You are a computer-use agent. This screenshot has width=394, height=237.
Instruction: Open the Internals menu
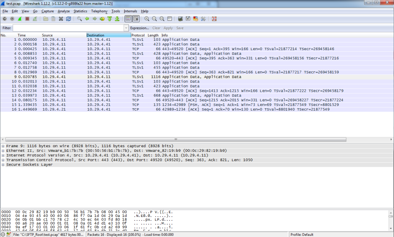[130, 11]
